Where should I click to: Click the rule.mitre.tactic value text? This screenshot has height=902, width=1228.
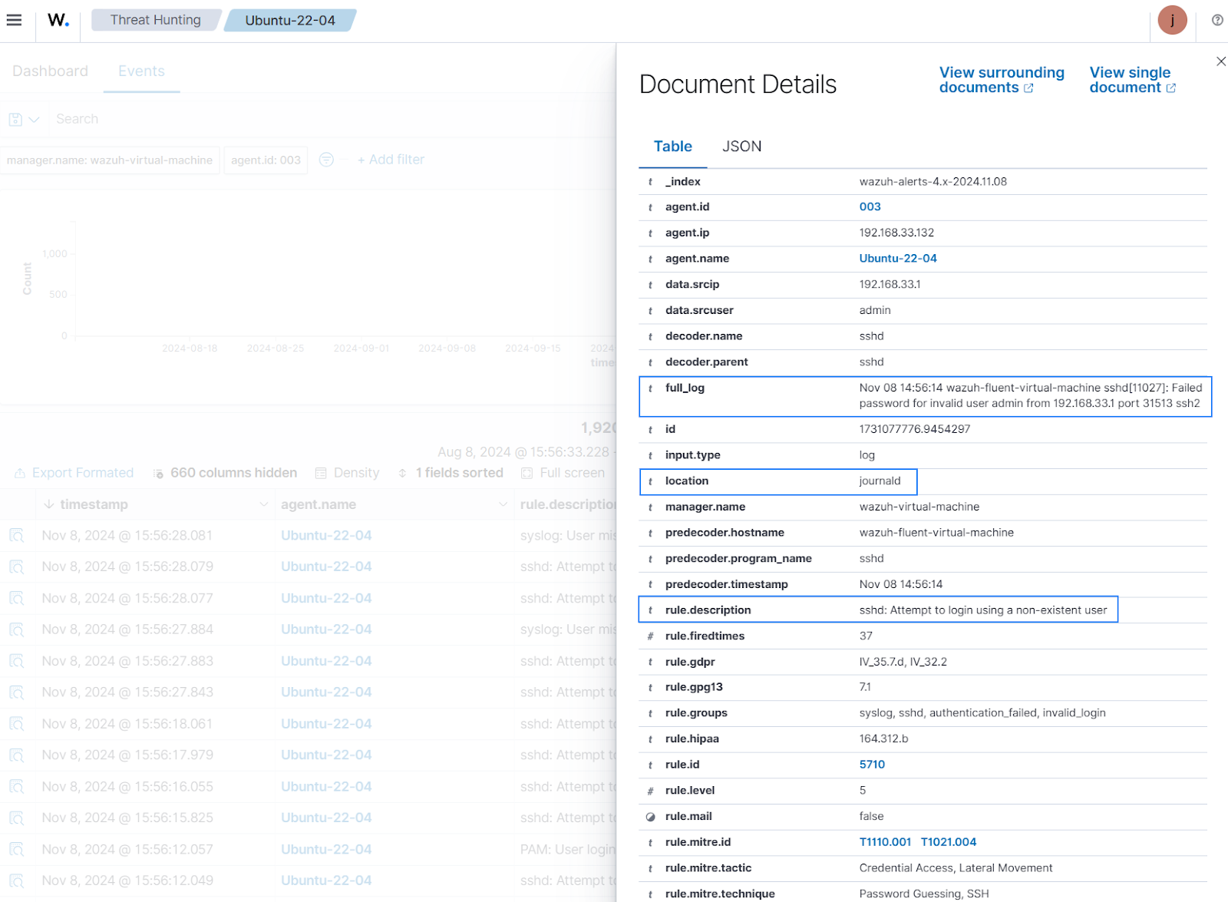956,868
